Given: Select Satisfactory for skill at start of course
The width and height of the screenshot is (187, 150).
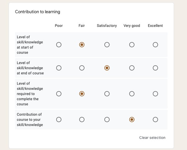Looking at the screenshot, I should (107, 45).
